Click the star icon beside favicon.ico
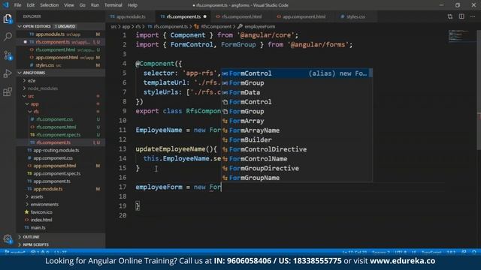481x270 pixels. (x=27, y=211)
